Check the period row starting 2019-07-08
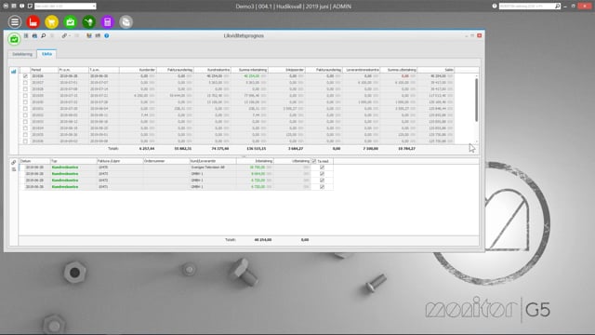The width and height of the screenshot is (595, 335). click(25, 89)
